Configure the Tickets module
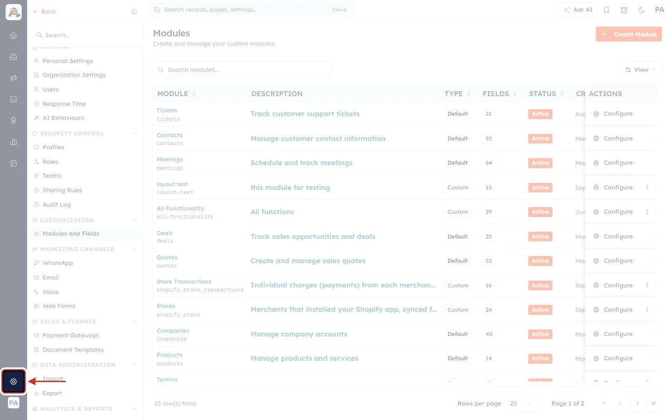This screenshot has width=672, height=420. (x=613, y=114)
